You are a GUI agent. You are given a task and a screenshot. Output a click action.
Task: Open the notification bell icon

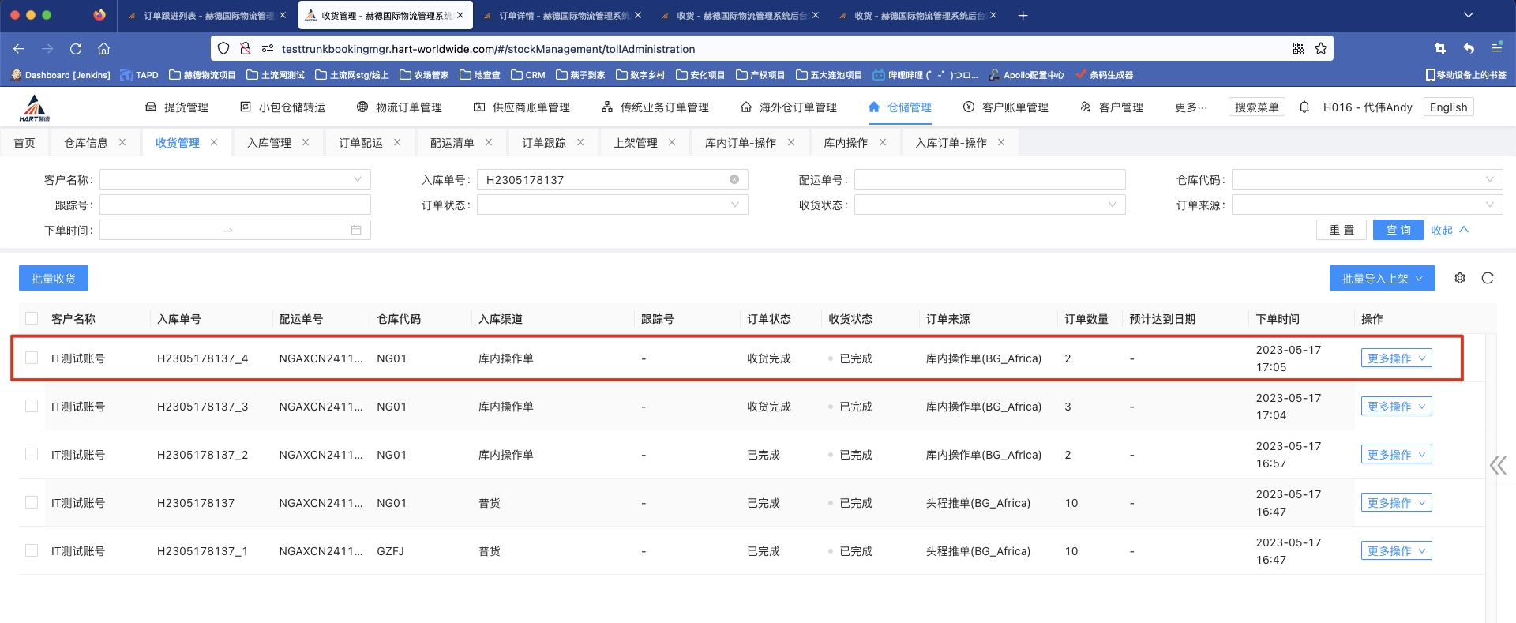1304,107
